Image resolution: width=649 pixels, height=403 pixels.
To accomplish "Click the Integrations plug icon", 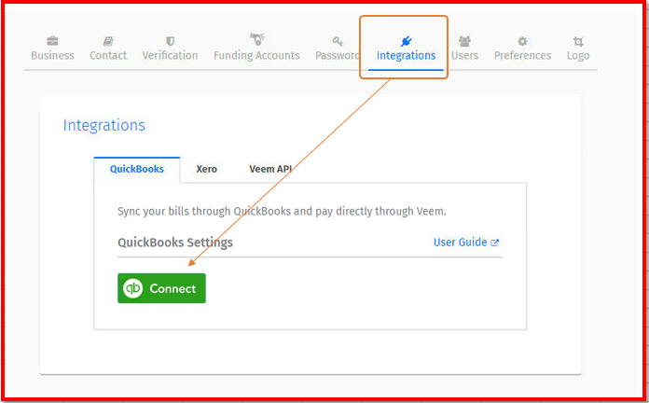I will click(x=406, y=41).
